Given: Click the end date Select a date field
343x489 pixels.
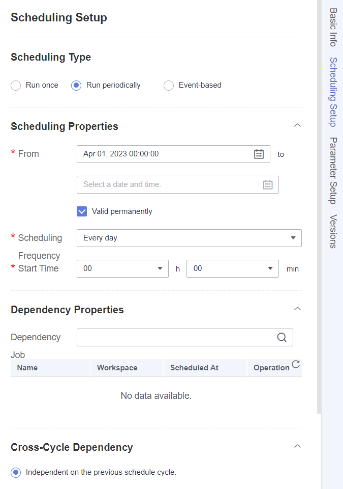Looking at the screenshot, I should [178, 184].
